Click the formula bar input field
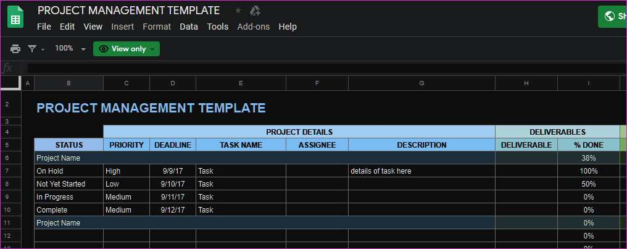627x249 pixels. (x=327, y=69)
